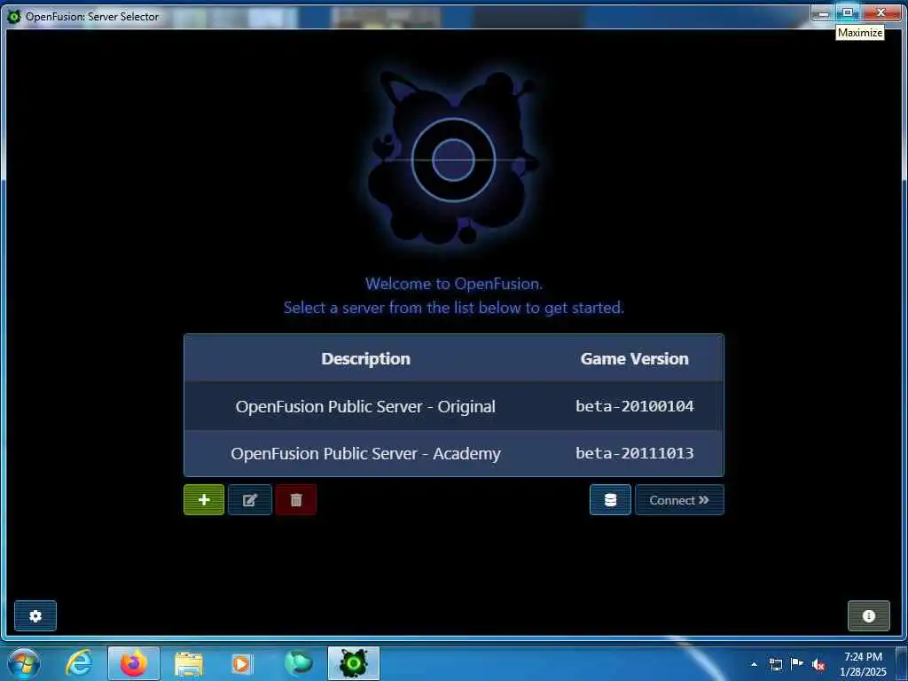This screenshot has width=908, height=681.
Task: Click OpenFusion title bar app icon
Action: point(14,17)
